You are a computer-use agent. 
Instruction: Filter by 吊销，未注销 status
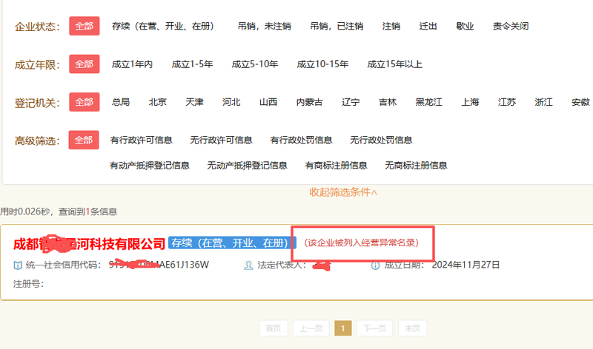265,26
